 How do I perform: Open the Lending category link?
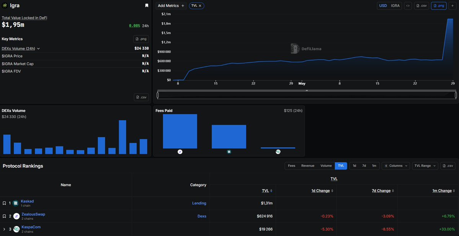199,203
